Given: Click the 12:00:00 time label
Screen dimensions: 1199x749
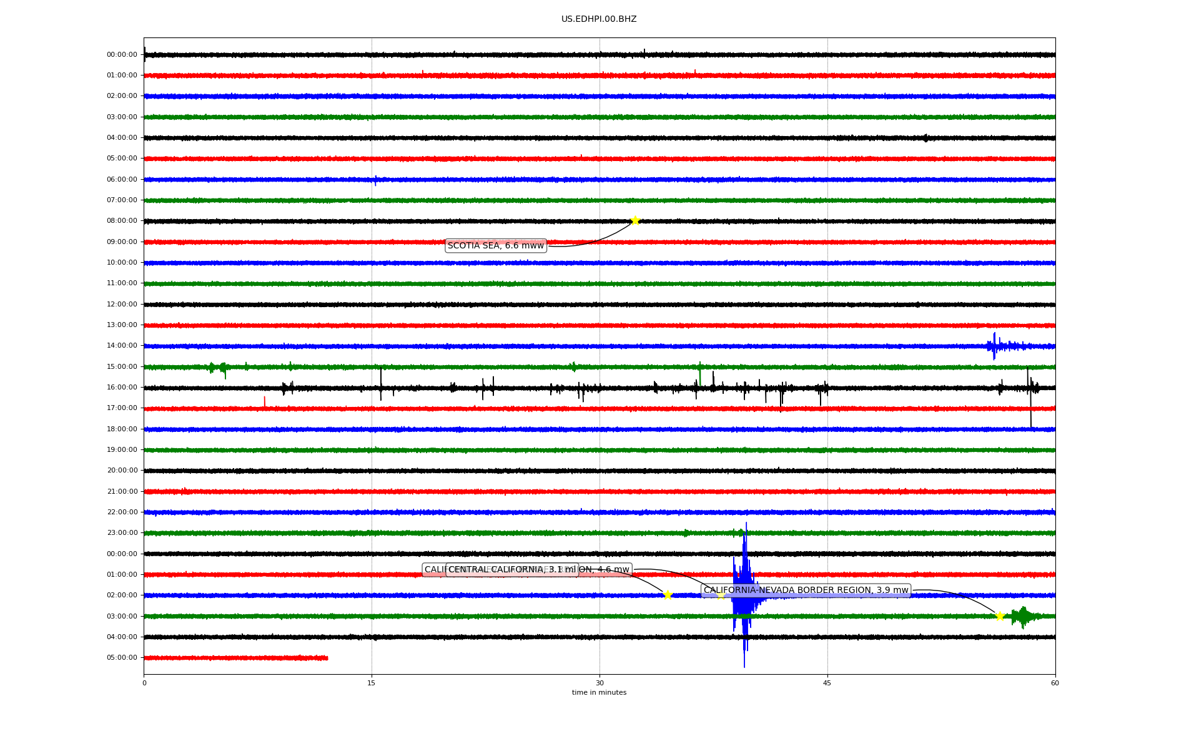Looking at the screenshot, I should pos(122,305).
